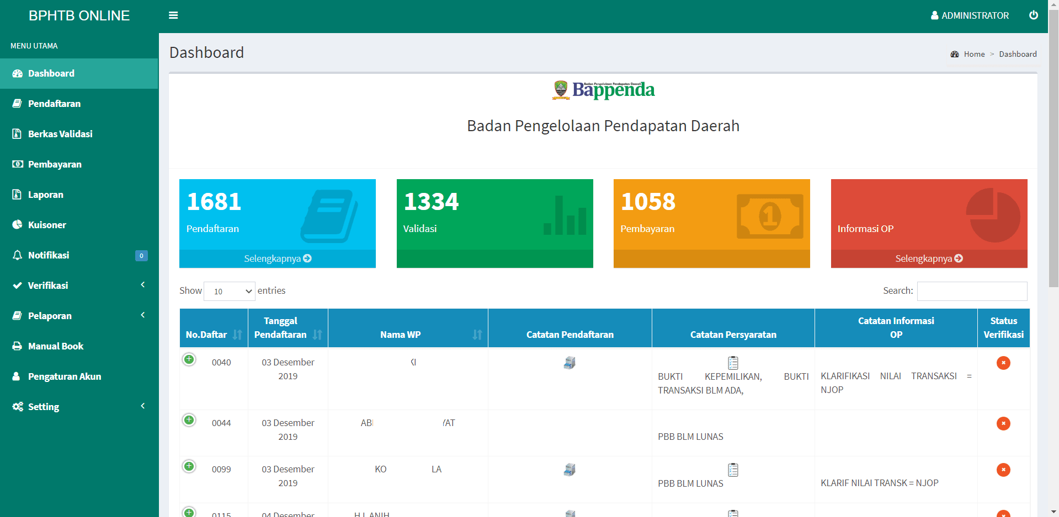The height and width of the screenshot is (517, 1059).
Task: Sort table by Nama WP column
Action: [408, 328]
